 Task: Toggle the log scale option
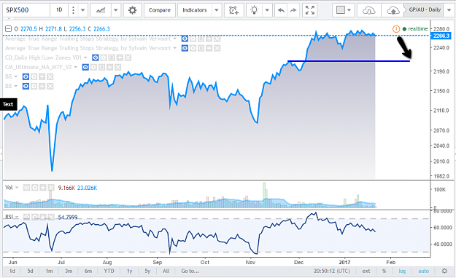click(402, 271)
